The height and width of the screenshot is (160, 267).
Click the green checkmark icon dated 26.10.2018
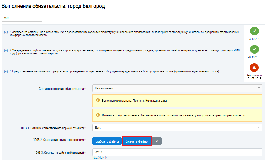pyautogui.click(x=254, y=49)
